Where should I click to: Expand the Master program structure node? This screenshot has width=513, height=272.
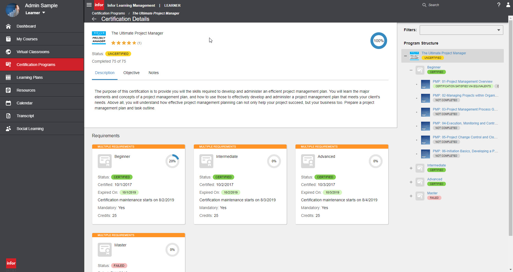click(411, 196)
